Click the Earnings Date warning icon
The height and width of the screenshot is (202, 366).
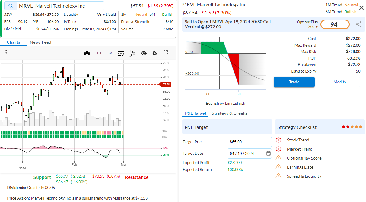click(x=278, y=167)
